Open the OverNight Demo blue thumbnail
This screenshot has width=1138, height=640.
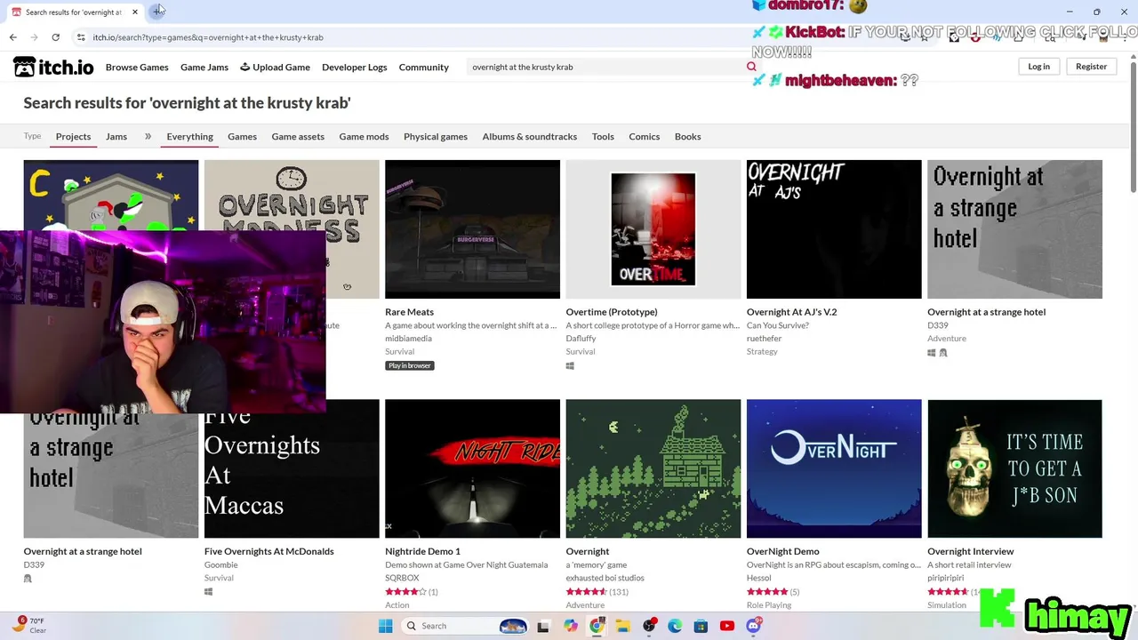point(834,468)
